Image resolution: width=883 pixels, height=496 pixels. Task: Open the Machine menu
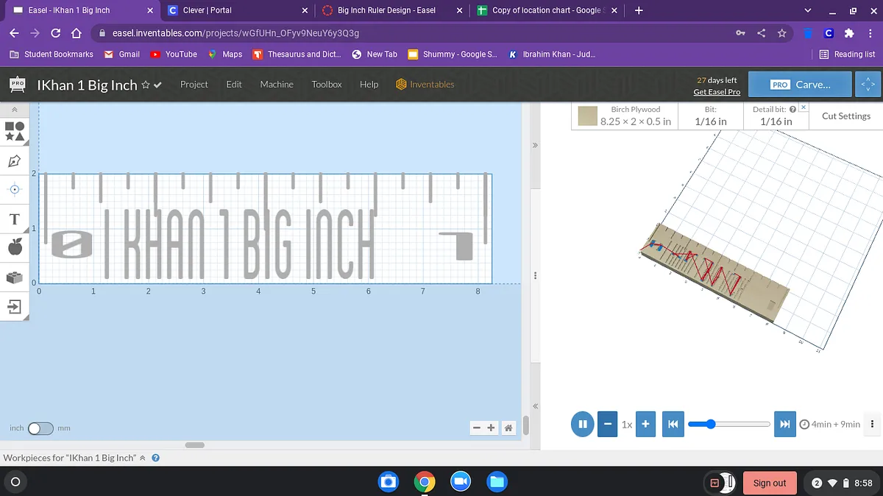[277, 85]
